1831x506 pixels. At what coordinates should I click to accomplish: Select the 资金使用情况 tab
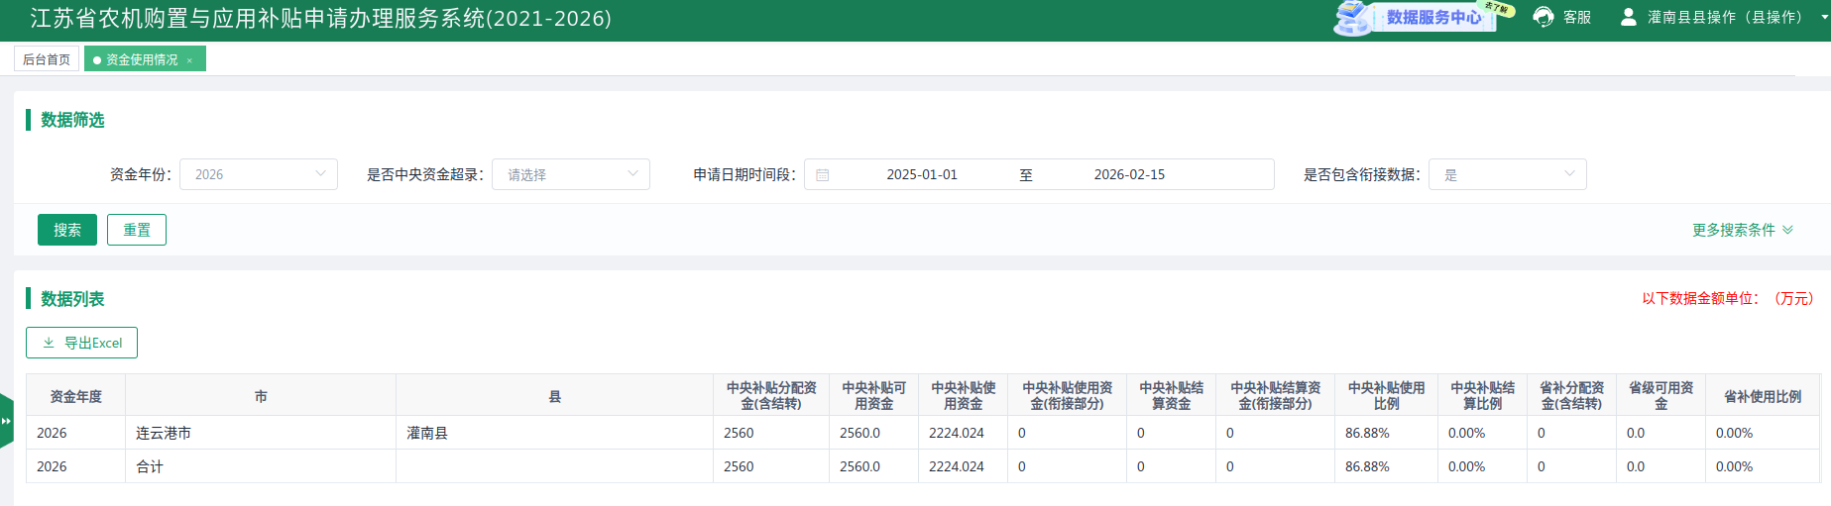point(141,59)
